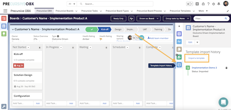Open the Scheduled column menu
Screen dimensions: 231x110
pos(127,47)
